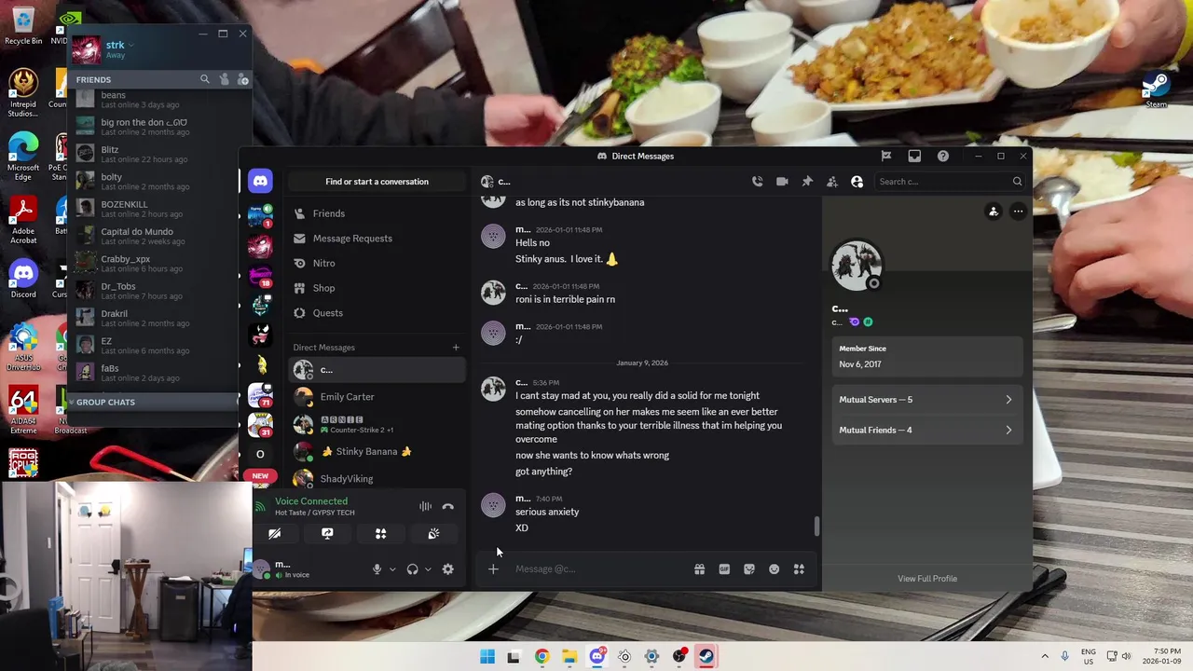Deafen with the headphones icon

click(412, 569)
